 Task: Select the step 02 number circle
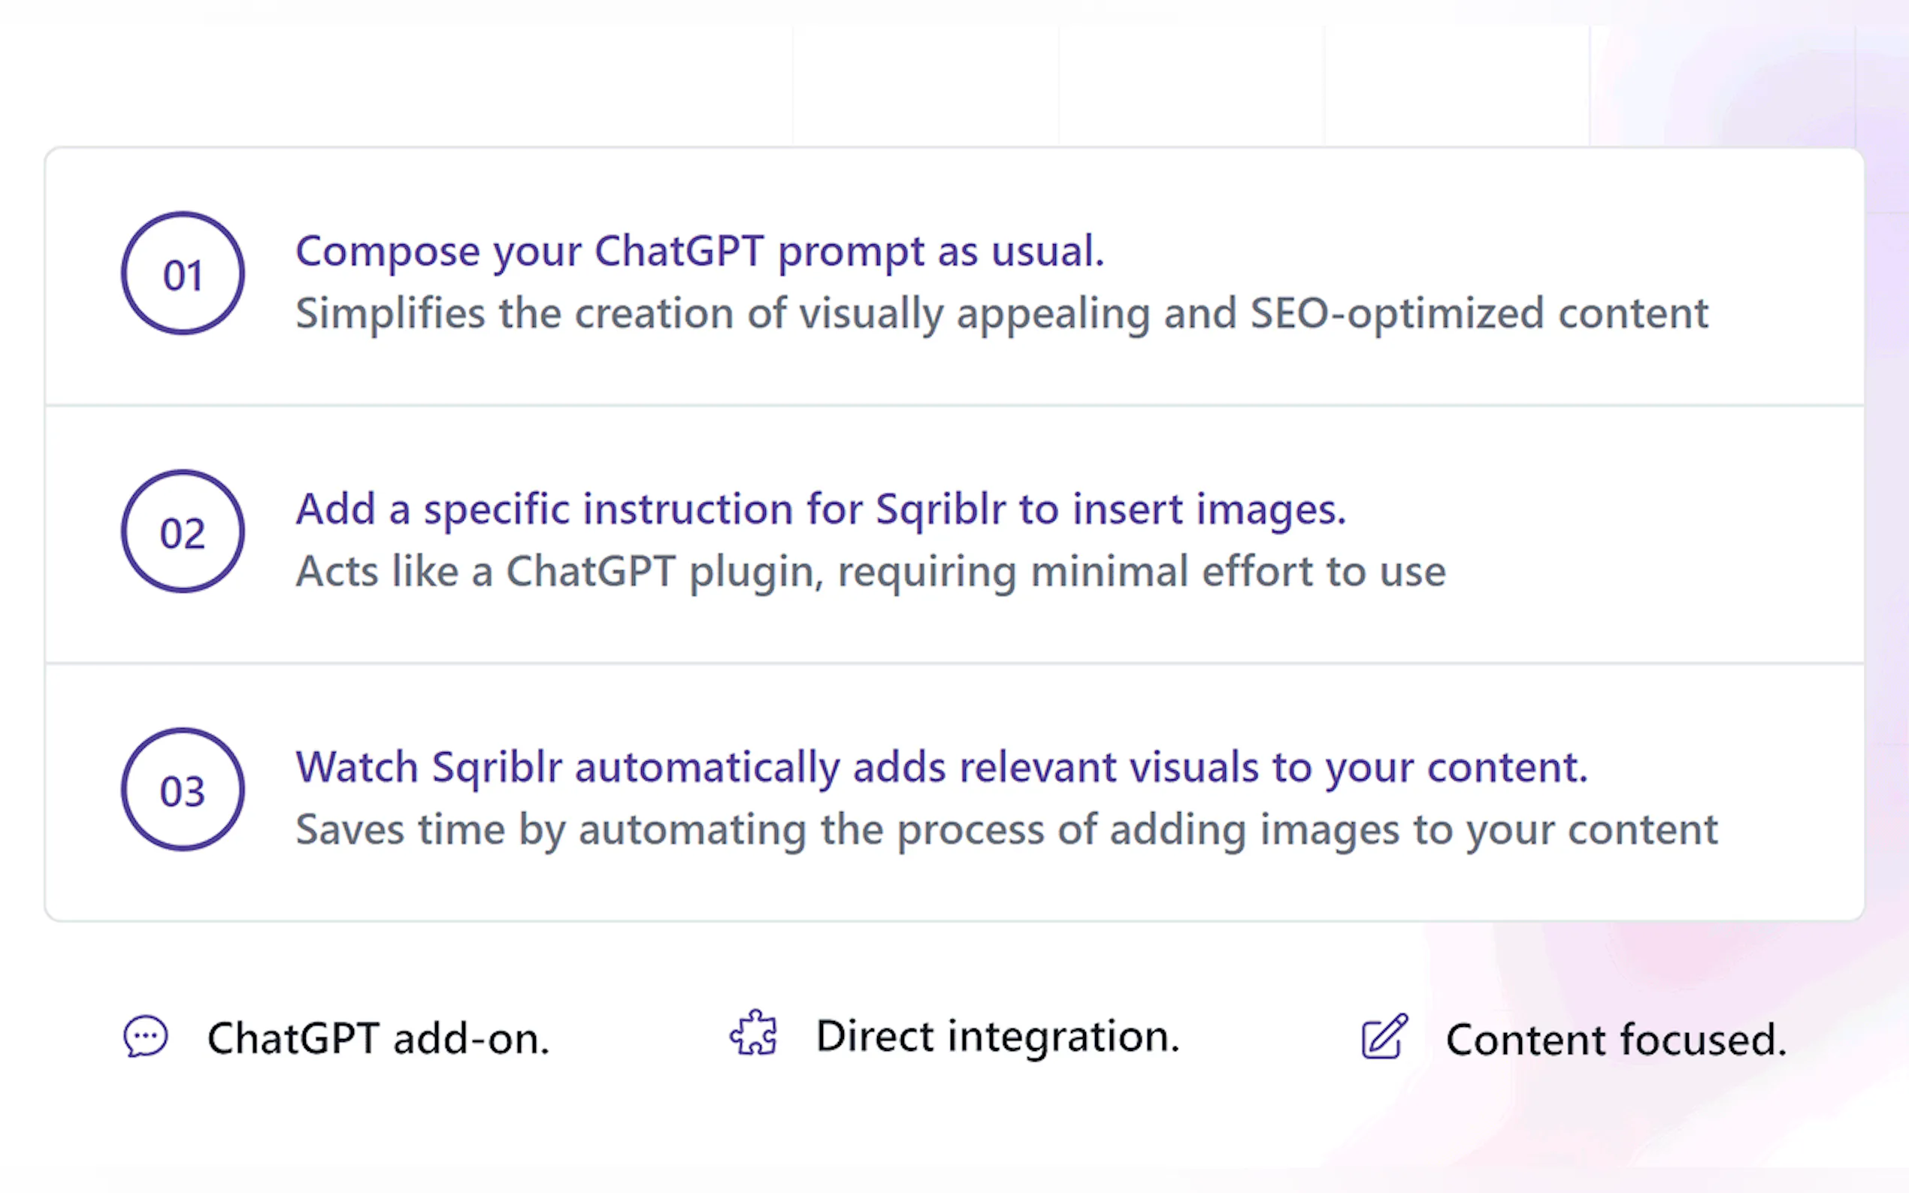183,532
